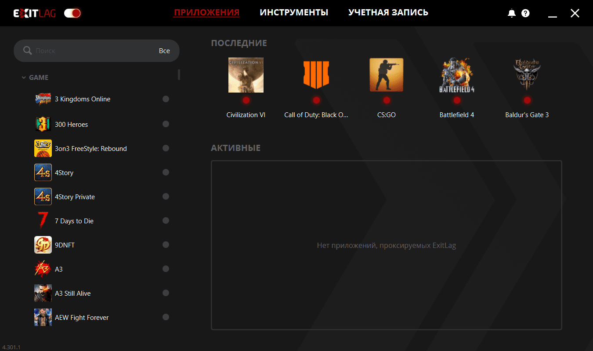The height and width of the screenshot is (351, 593).
Task: Click the 300 Heroes label
Action: tap(72, 125)
